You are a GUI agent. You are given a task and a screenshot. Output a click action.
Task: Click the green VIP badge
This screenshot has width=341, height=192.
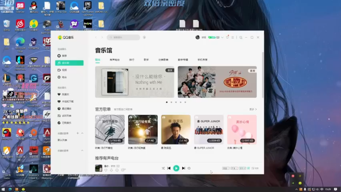[211, 38]
